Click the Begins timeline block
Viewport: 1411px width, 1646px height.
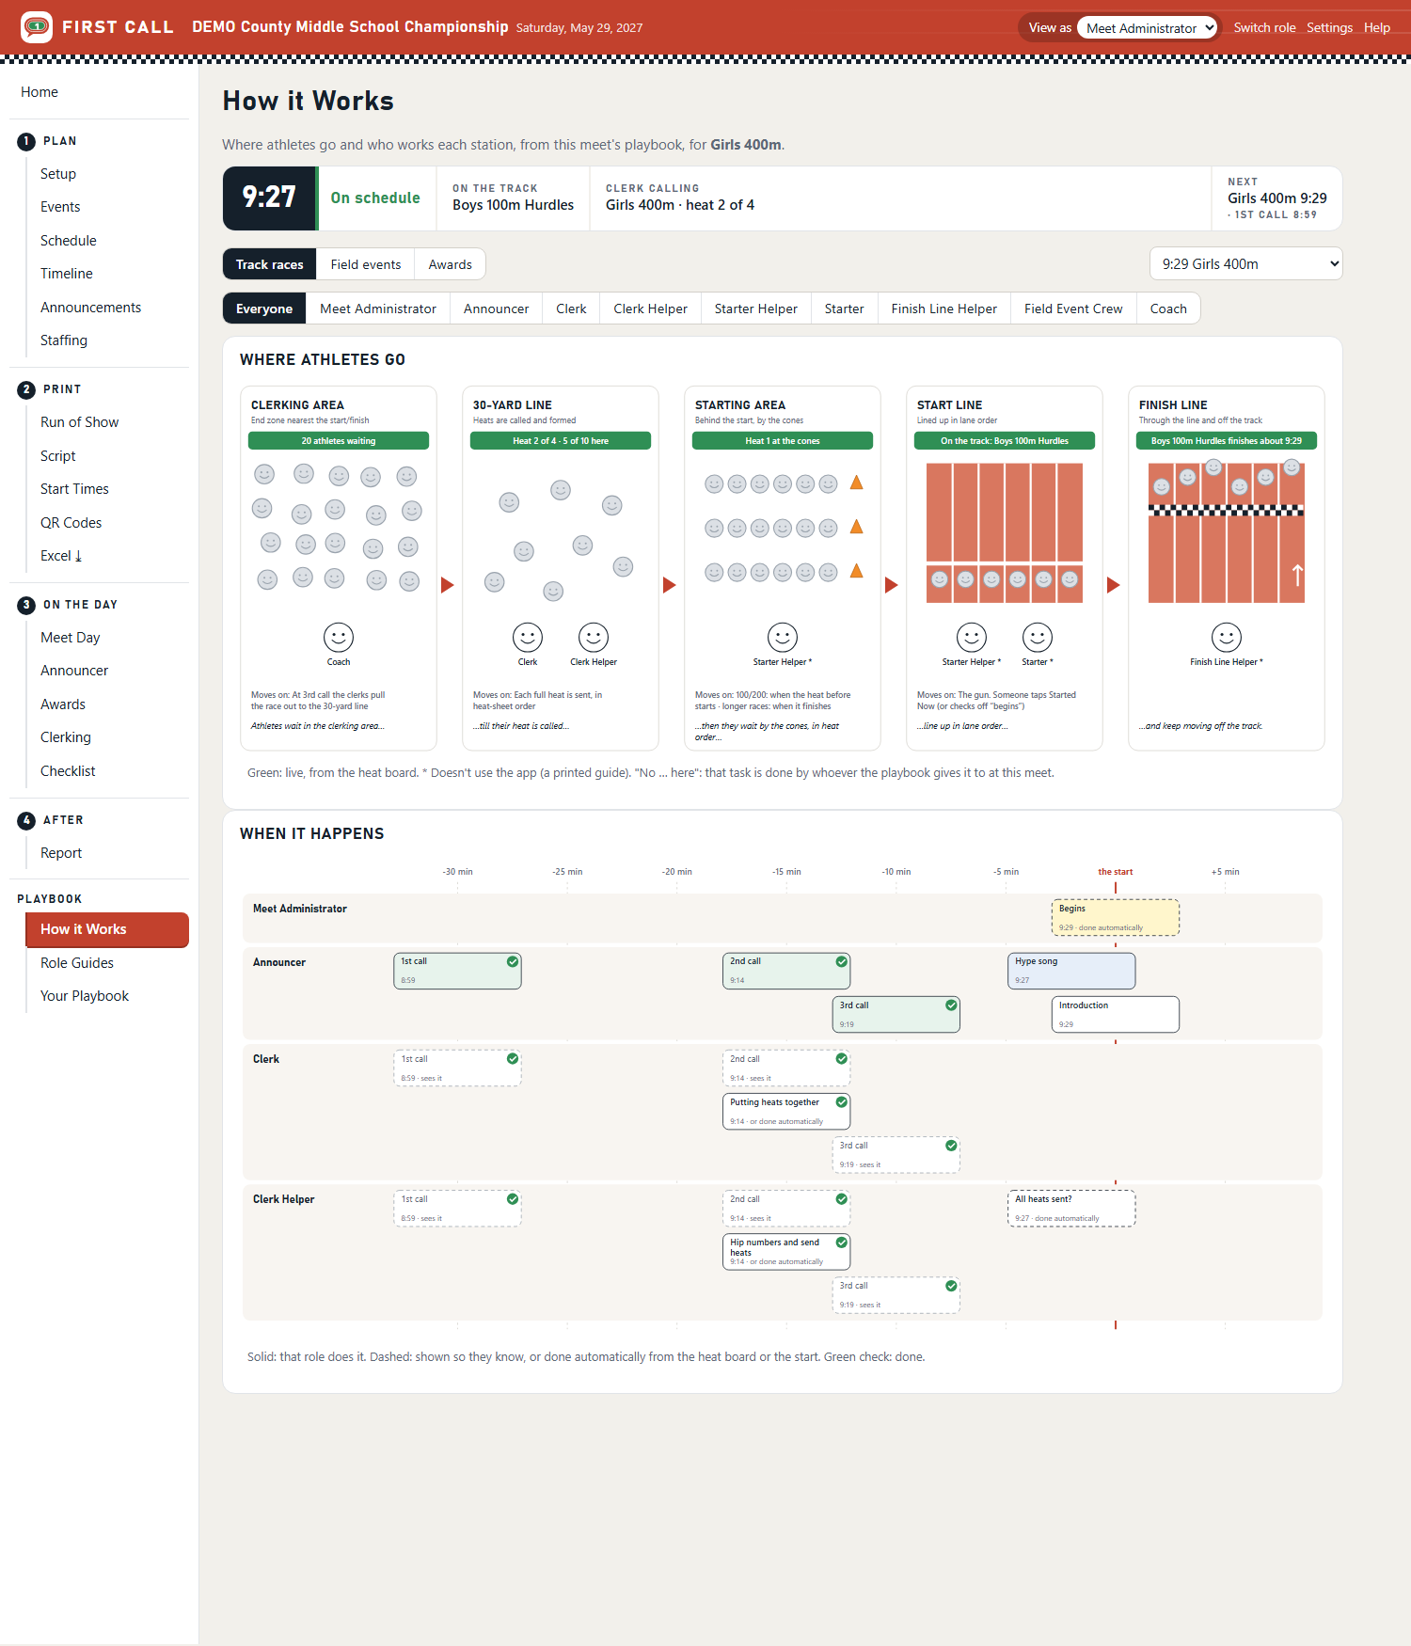1116,918
